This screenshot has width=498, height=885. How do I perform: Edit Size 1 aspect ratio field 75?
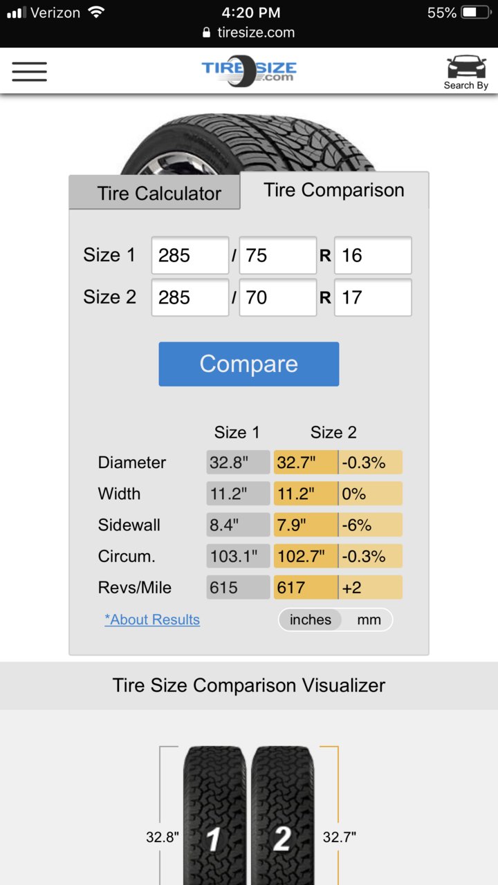pyautogui.click(x=278, y=255)
